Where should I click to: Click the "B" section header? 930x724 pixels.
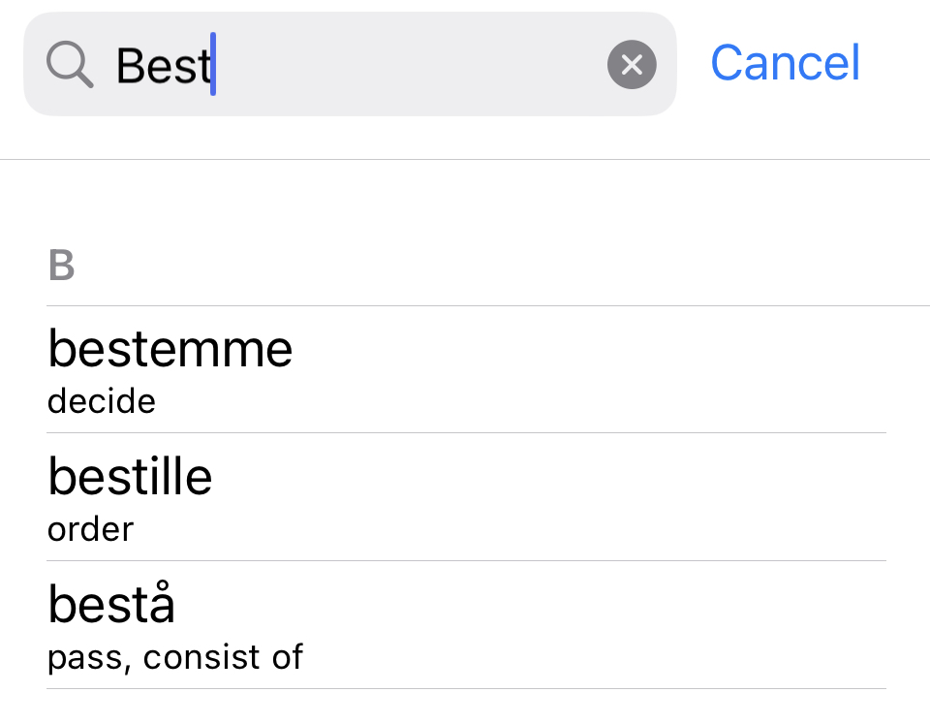coord(61,266)
